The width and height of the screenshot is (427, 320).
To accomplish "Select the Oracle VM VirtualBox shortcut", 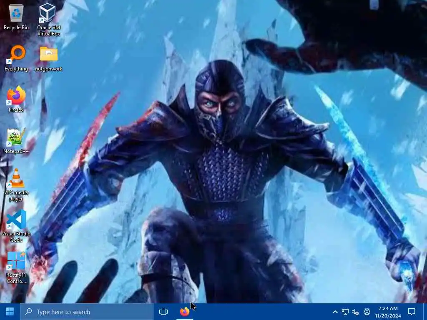I will pos(48,20).
